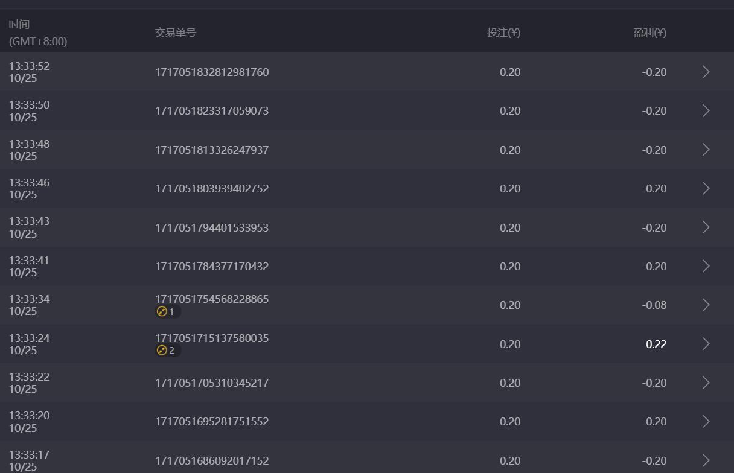The width and height of the screenshot is (734, 473).
Task: Click the 交易单号 column header
Action: click(x=176, y=33)
